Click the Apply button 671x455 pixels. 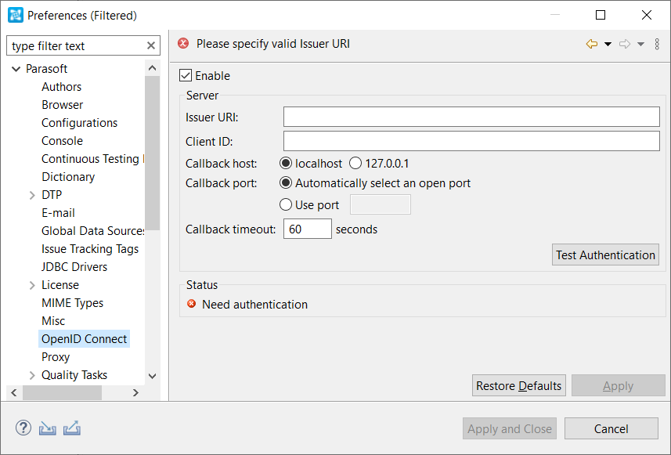(x=618, y=385)
